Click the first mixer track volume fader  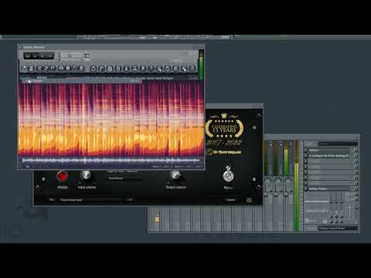pos(266,194)
